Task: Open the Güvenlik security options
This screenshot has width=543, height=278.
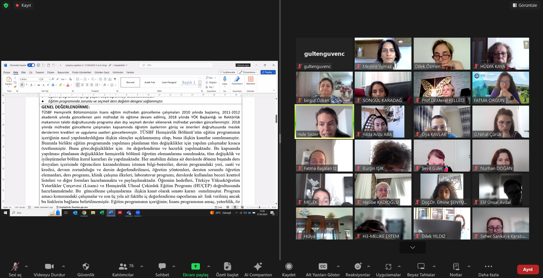Action: [x=86, y=269]
